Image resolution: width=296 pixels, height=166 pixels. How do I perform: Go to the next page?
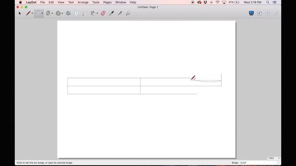tap(276, 13)
